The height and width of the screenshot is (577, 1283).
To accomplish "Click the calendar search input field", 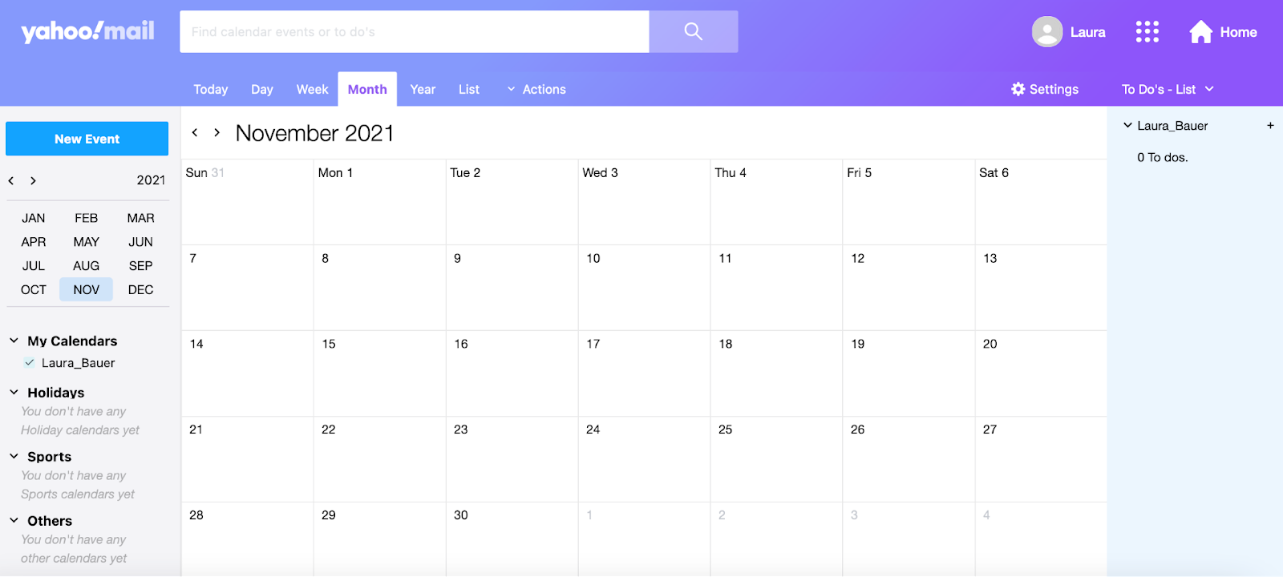I will click(414, 32).
